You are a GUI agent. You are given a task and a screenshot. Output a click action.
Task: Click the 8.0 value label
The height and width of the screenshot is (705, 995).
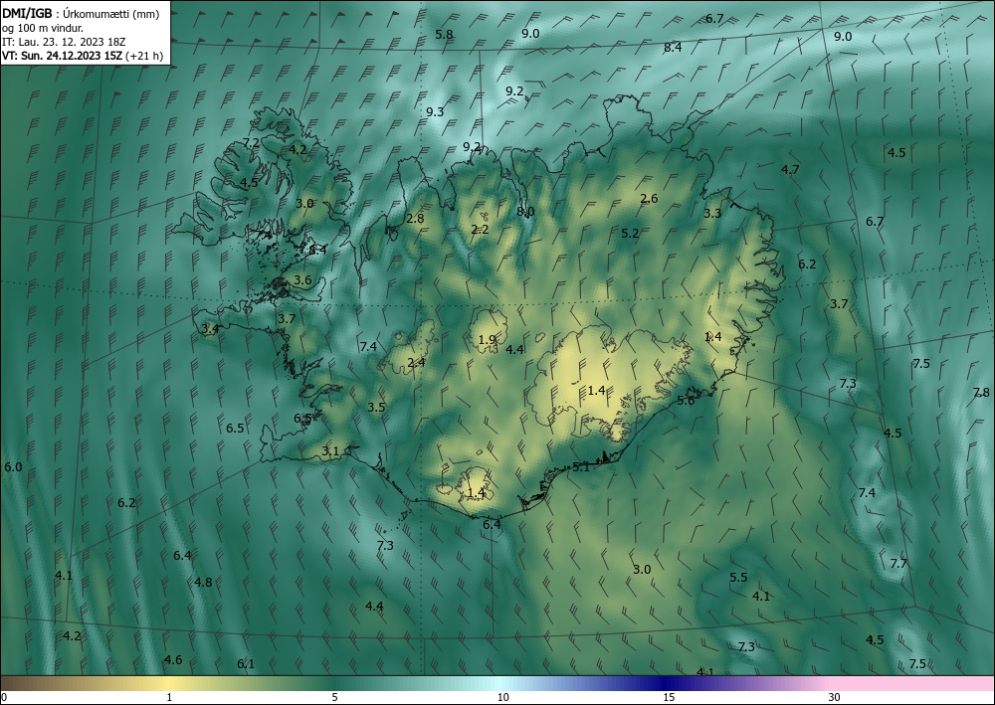click(525, 212)
